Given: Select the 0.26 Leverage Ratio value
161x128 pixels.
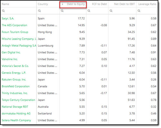Looking at the screenshot, I should pyautogui.click(x=154, y=80).
